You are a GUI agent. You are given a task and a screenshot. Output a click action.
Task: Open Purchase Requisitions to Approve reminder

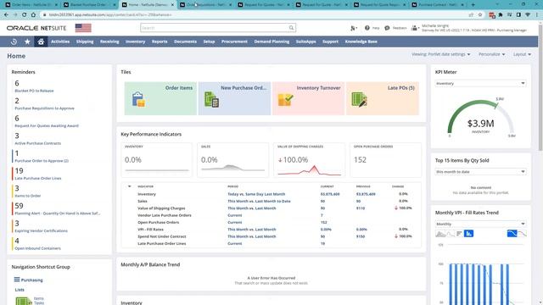pyautogui.click(x=44, y=108)
